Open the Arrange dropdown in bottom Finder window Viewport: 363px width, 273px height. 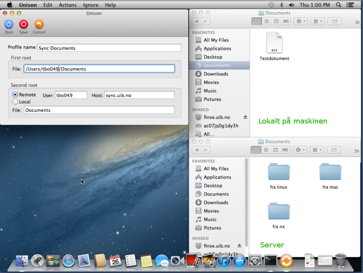pos(317,150)
